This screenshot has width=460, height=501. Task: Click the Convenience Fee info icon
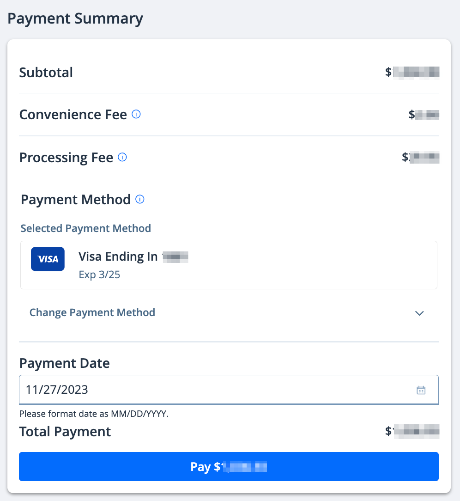click(136, 114)
